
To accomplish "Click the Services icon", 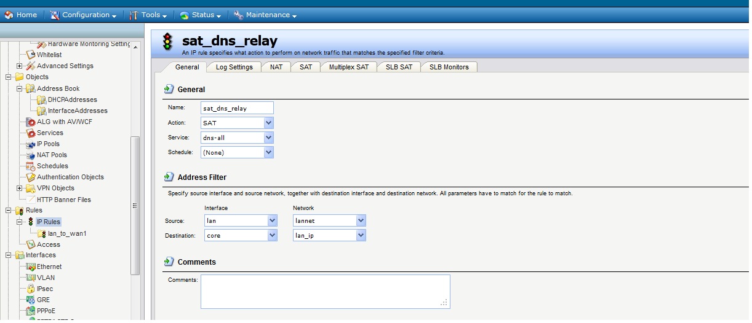I will click(x=31, y=133).
